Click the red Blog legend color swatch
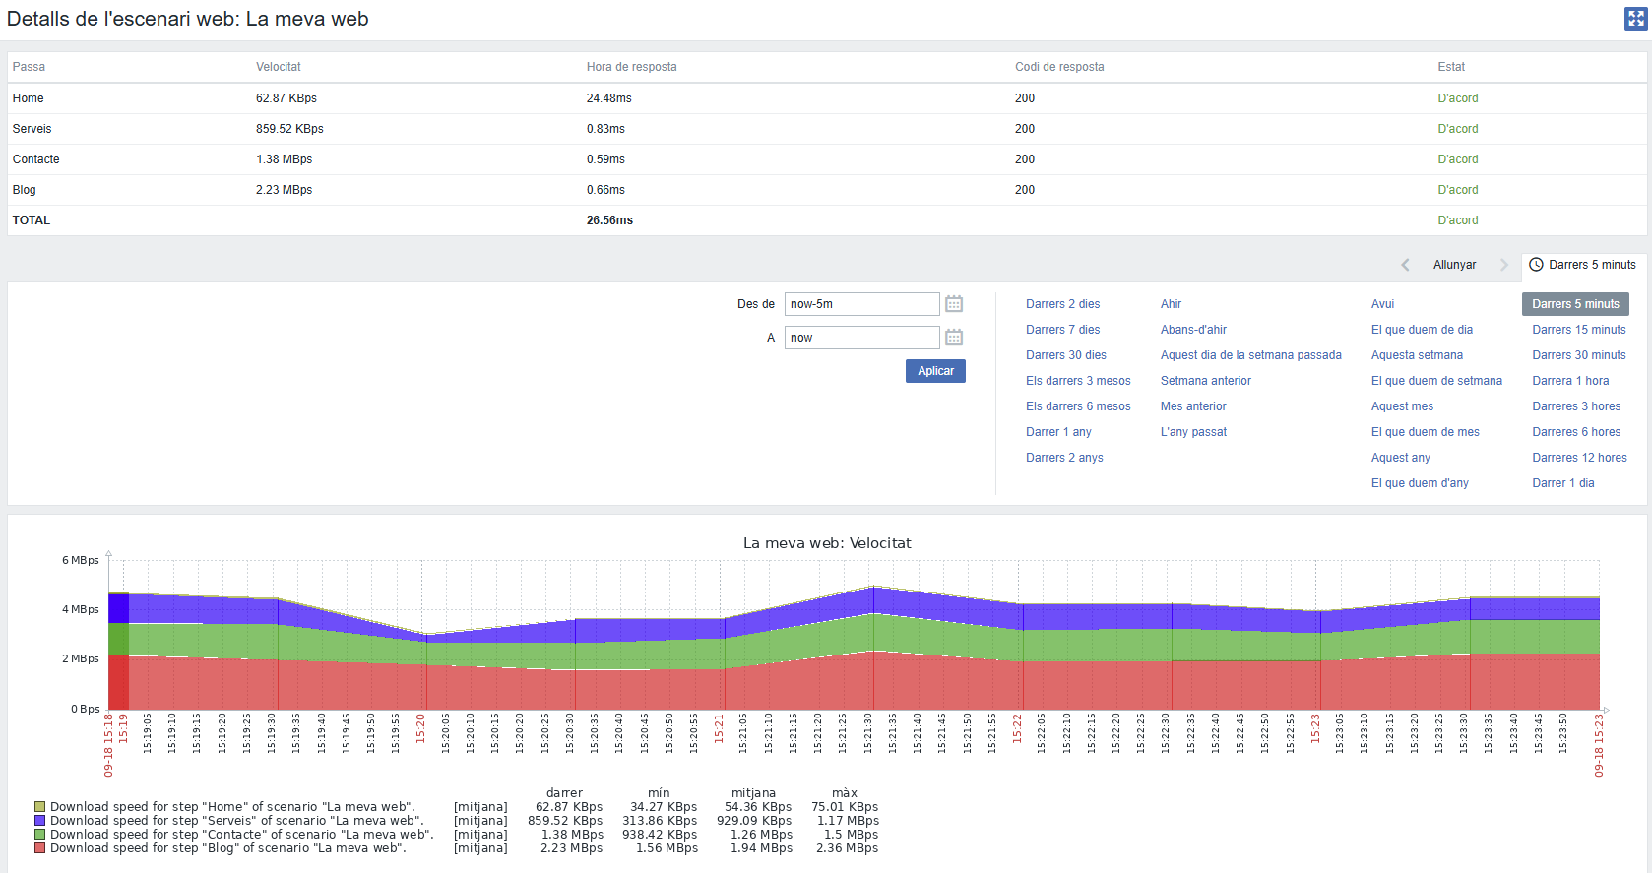The height and width of the screenshot is (873, 1652). coord(40,848)
